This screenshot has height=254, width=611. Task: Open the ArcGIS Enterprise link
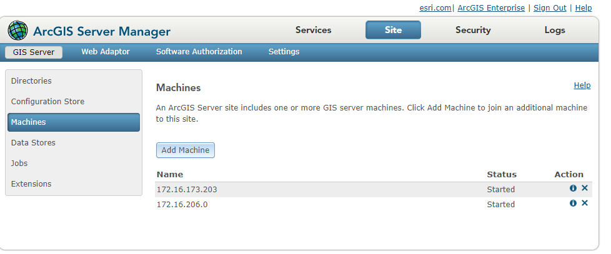pos(491,7)
